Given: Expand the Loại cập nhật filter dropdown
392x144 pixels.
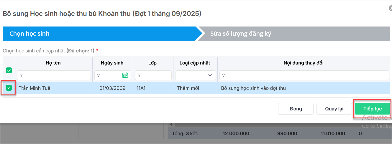Looking at the screenshot, I should click(210, 75).
